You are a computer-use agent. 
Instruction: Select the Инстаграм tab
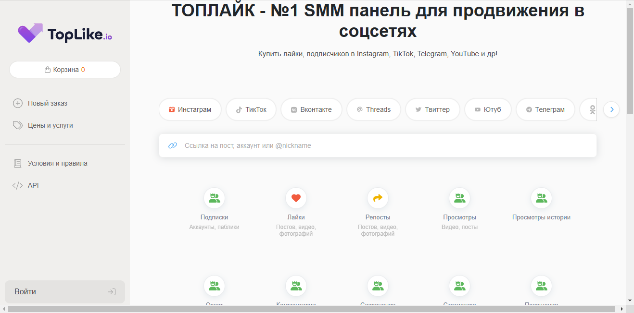coord(190,109)
